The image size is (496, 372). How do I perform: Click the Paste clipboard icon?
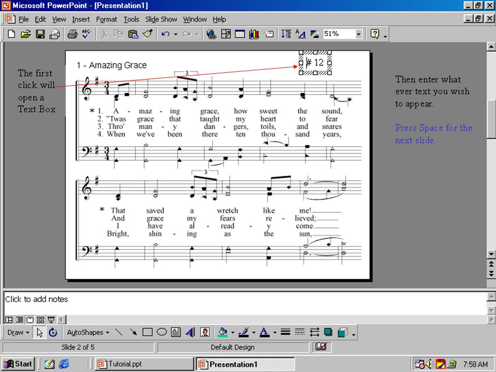click(x=133, y=34)
